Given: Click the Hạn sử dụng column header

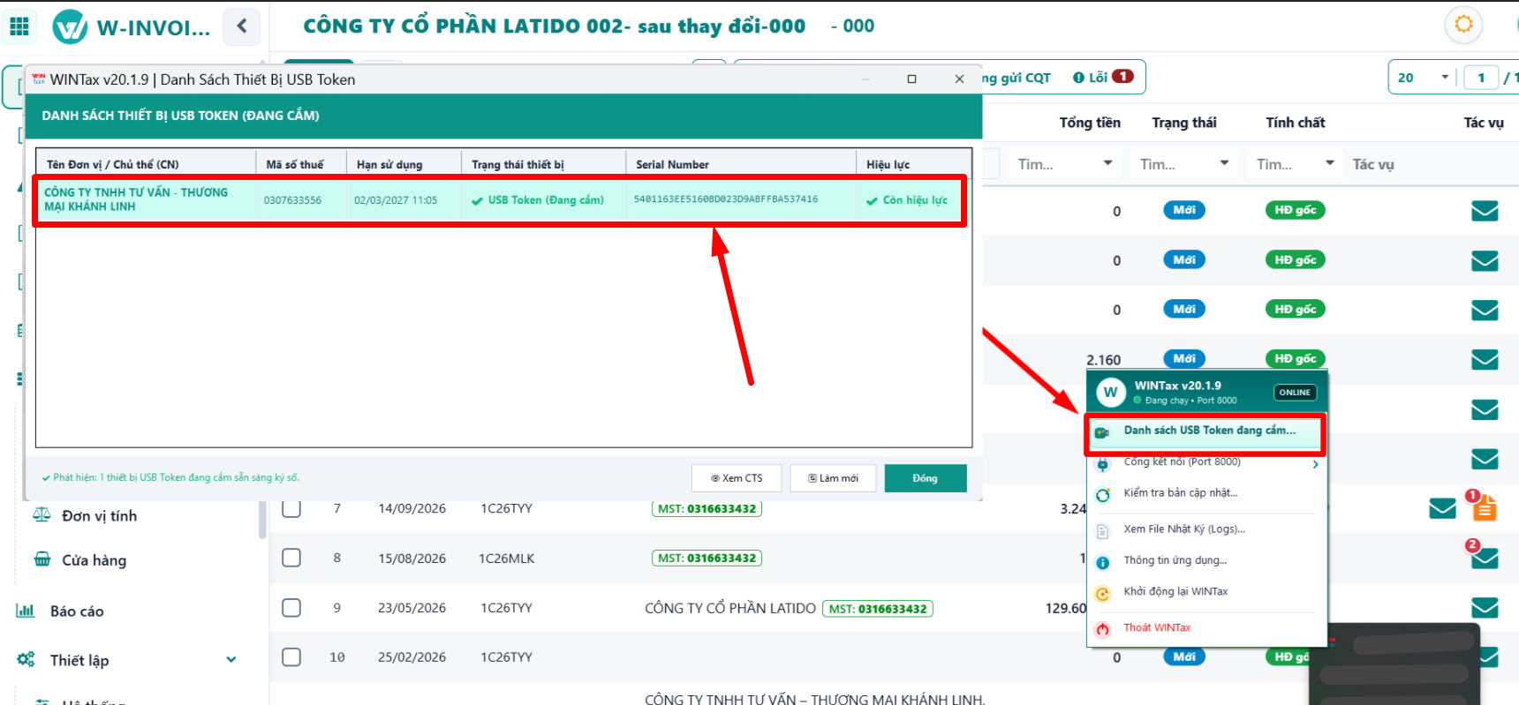Looking at the screenshot, I should click(403, 164).
